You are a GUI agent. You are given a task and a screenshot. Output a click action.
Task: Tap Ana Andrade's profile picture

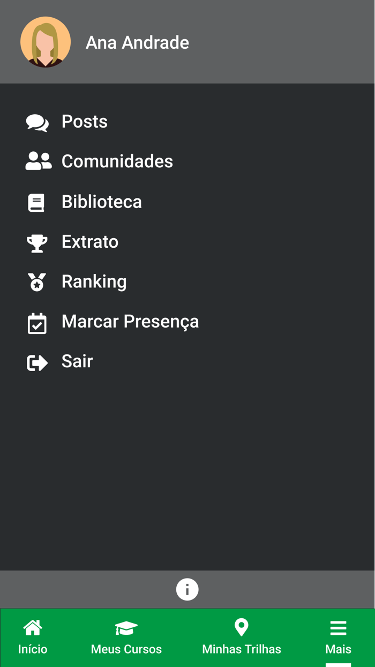46,42
